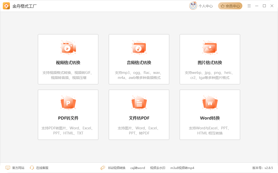Open the video format conversion icon
This screenshot has width=278, height=173.
pos(68,48)
